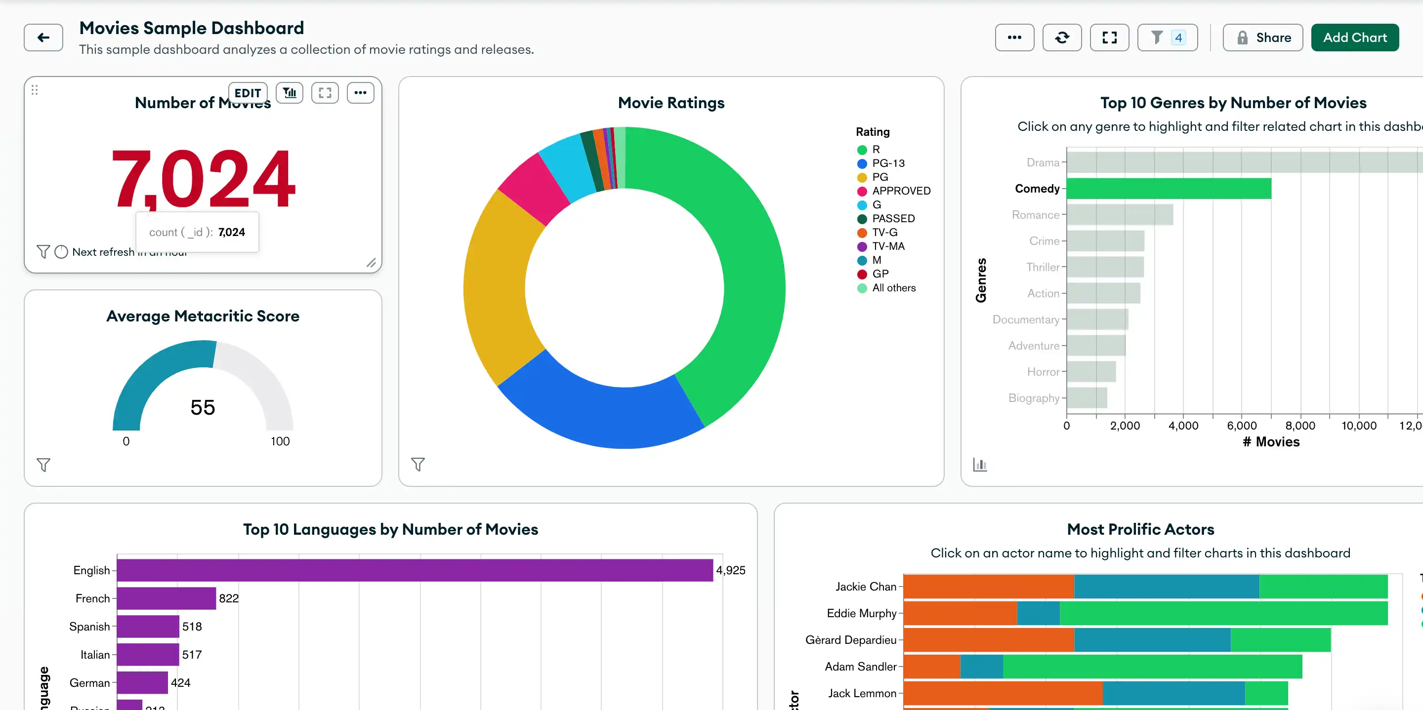Viewport: 1423px width, 710px height.
Task: Open more options menu on Number of Movies card
Action: (x=360, y=93)
